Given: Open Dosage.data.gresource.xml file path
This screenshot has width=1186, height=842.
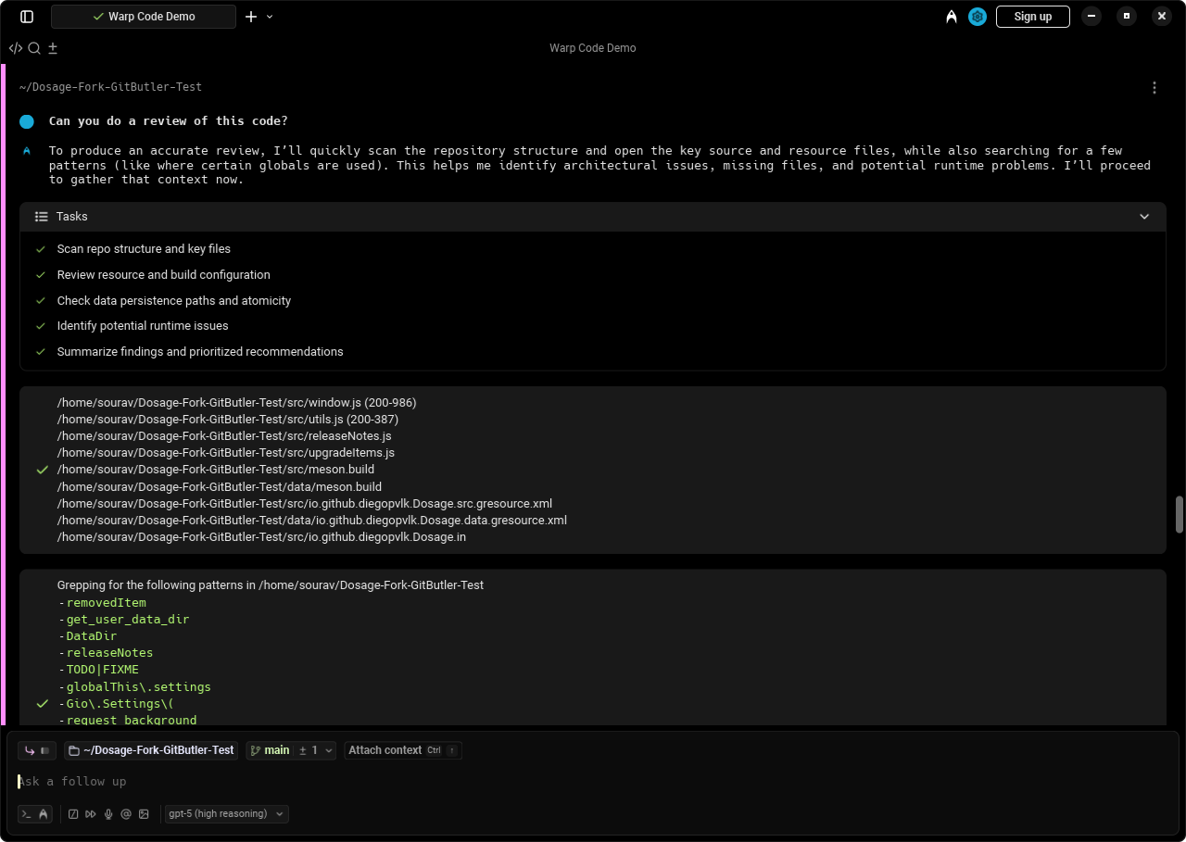Looking at the screenshot, I should [312, 521].
